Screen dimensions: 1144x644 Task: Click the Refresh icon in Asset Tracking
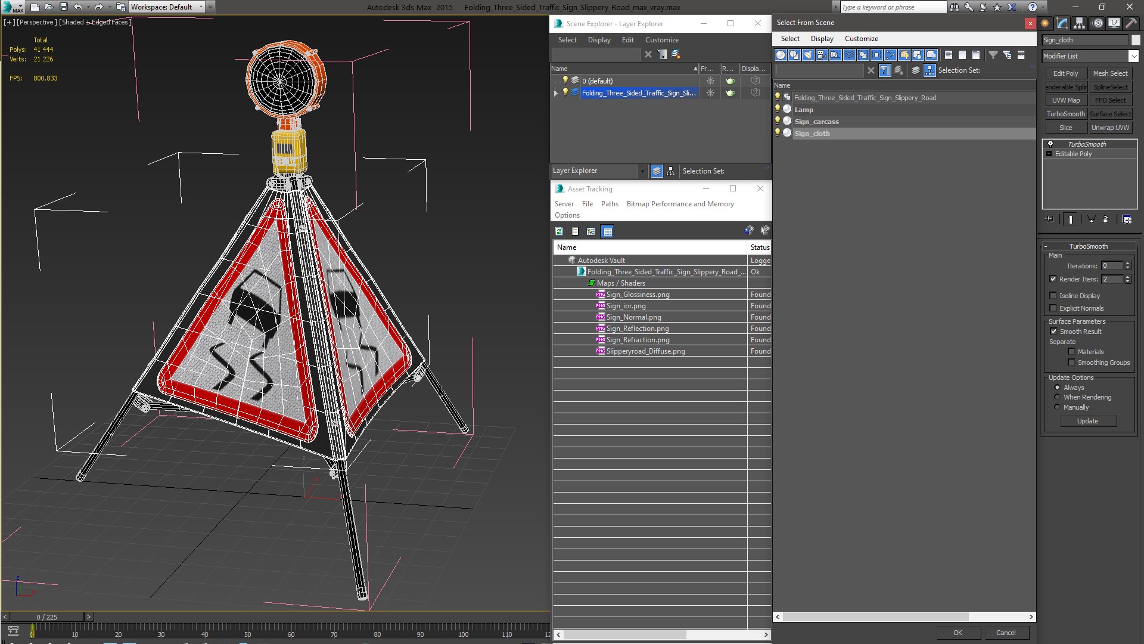coord(559,231)
